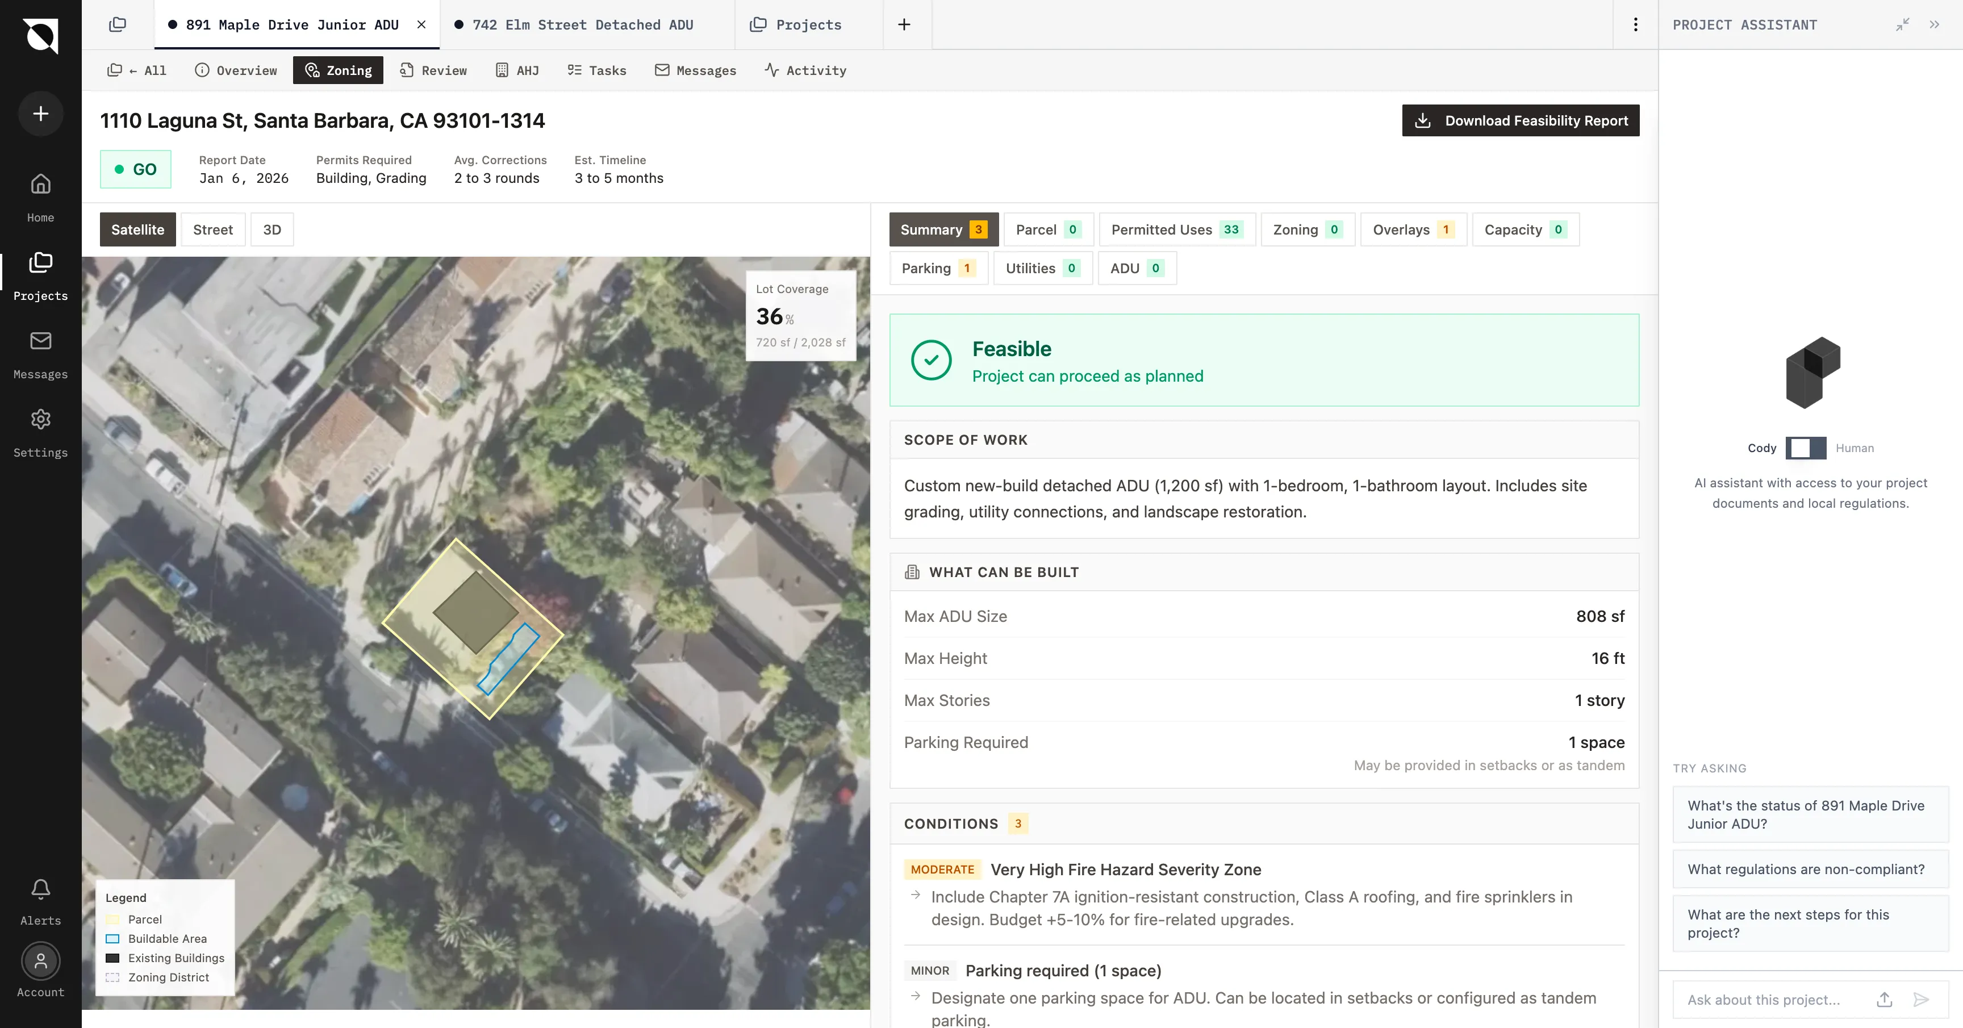Open Settings gear in sidebar
This screenshot has height=1028, width=1963.
point(40,420)
